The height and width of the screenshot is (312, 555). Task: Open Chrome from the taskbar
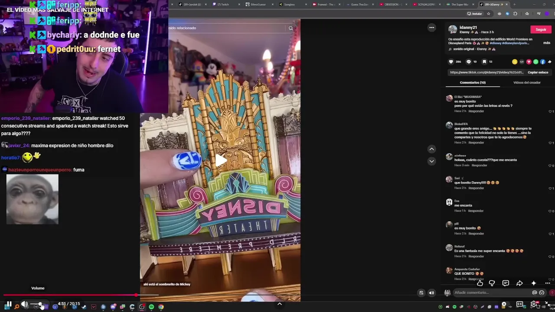[161, 307]
